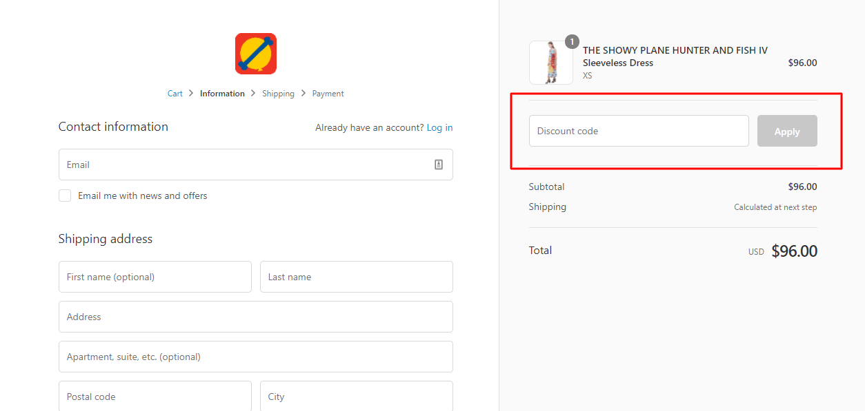Enable Email me with news and offers
The image size is (865, 411).
pyautogui.click(x=65, y=196)
